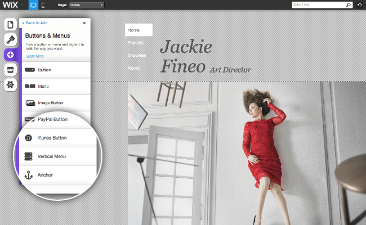The height and width of the screenshot is (225, 366).
Task: Select Projects in the site menu
Action: pos(135,43)
